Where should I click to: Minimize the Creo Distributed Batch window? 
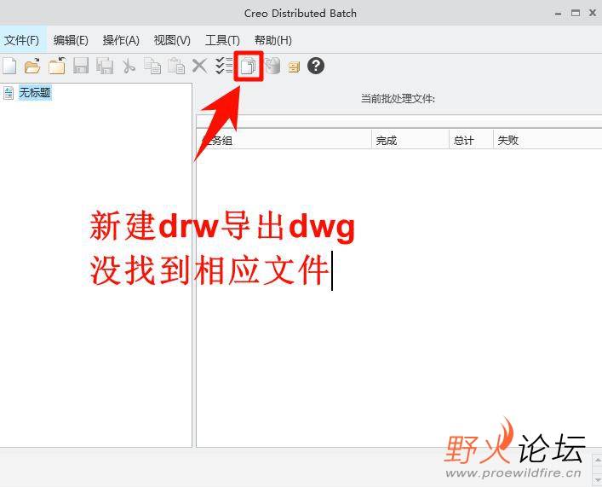(559, 14)
